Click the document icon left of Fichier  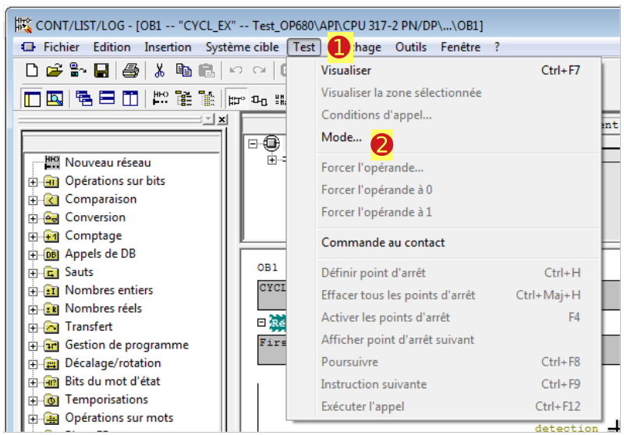point(28,47)
